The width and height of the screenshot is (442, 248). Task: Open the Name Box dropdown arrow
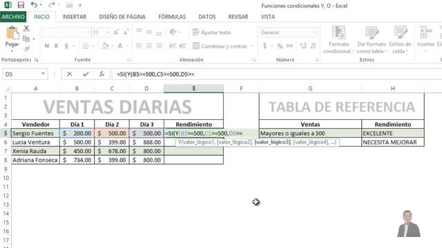43,74
